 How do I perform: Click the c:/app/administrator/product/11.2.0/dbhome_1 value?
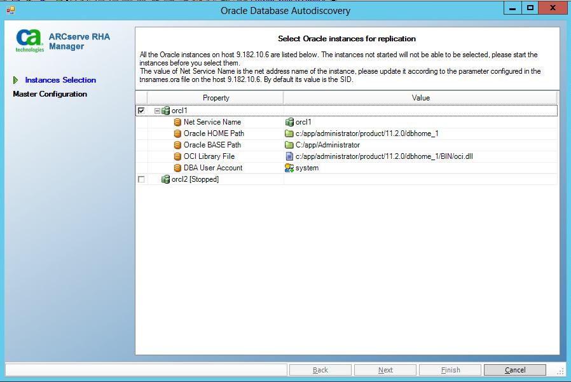[367, 133]
